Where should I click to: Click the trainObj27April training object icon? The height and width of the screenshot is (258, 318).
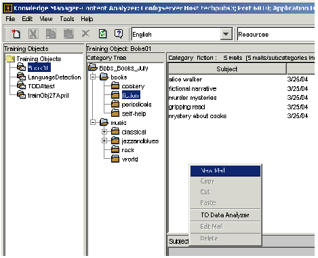22,95
